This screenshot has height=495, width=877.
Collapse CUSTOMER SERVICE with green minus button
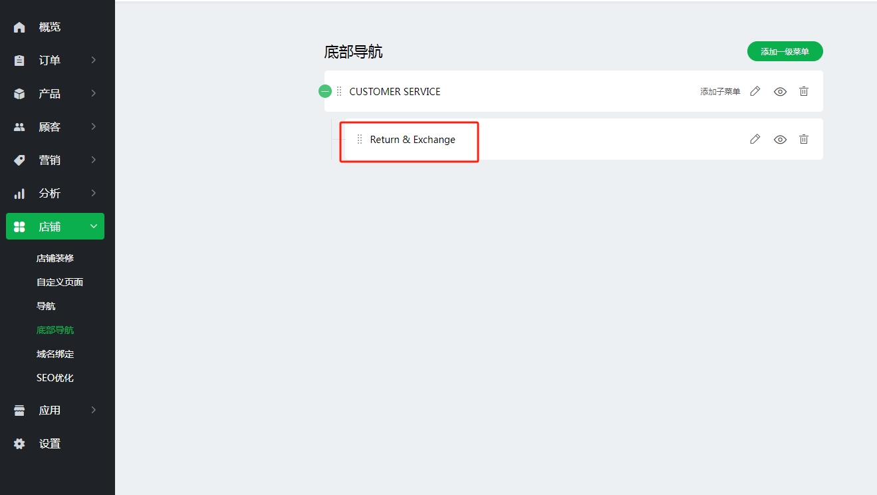click(x=325, y=91)
